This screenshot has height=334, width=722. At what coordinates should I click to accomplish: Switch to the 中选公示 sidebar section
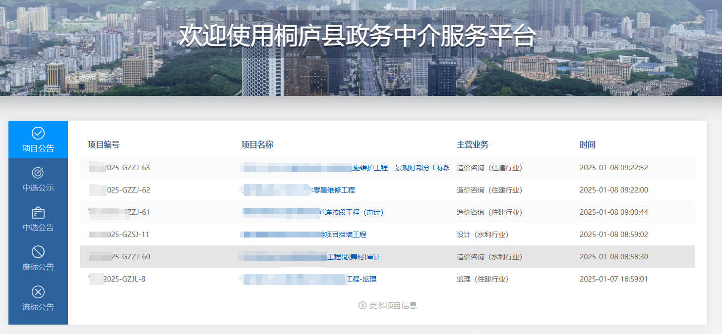click(38, 181)
